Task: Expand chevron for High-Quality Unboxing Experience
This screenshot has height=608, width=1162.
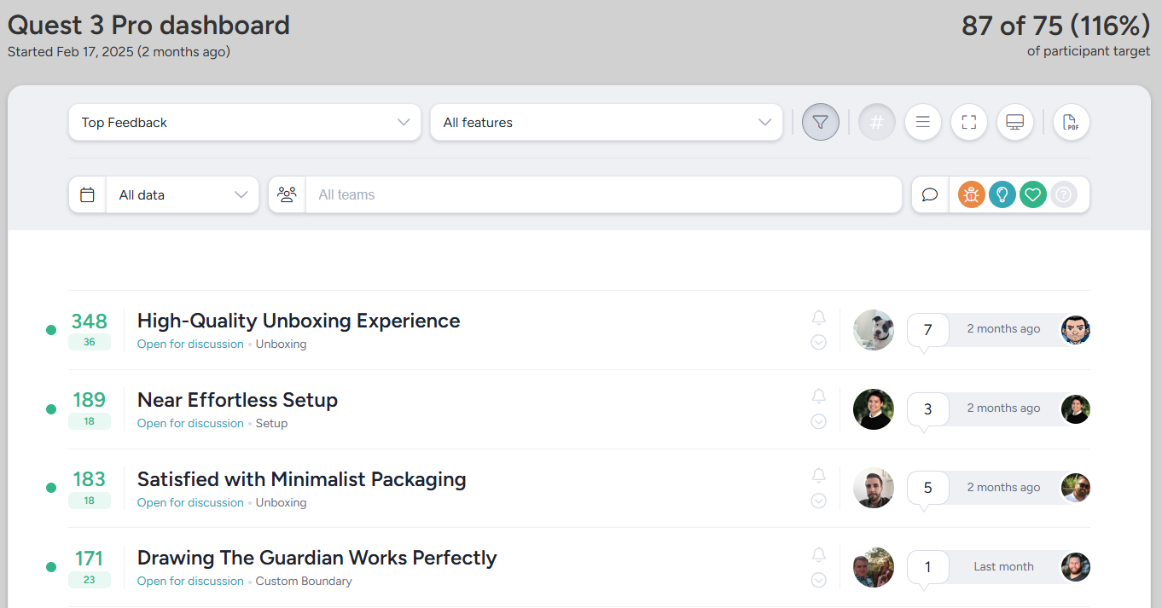Action: [818, 343]
